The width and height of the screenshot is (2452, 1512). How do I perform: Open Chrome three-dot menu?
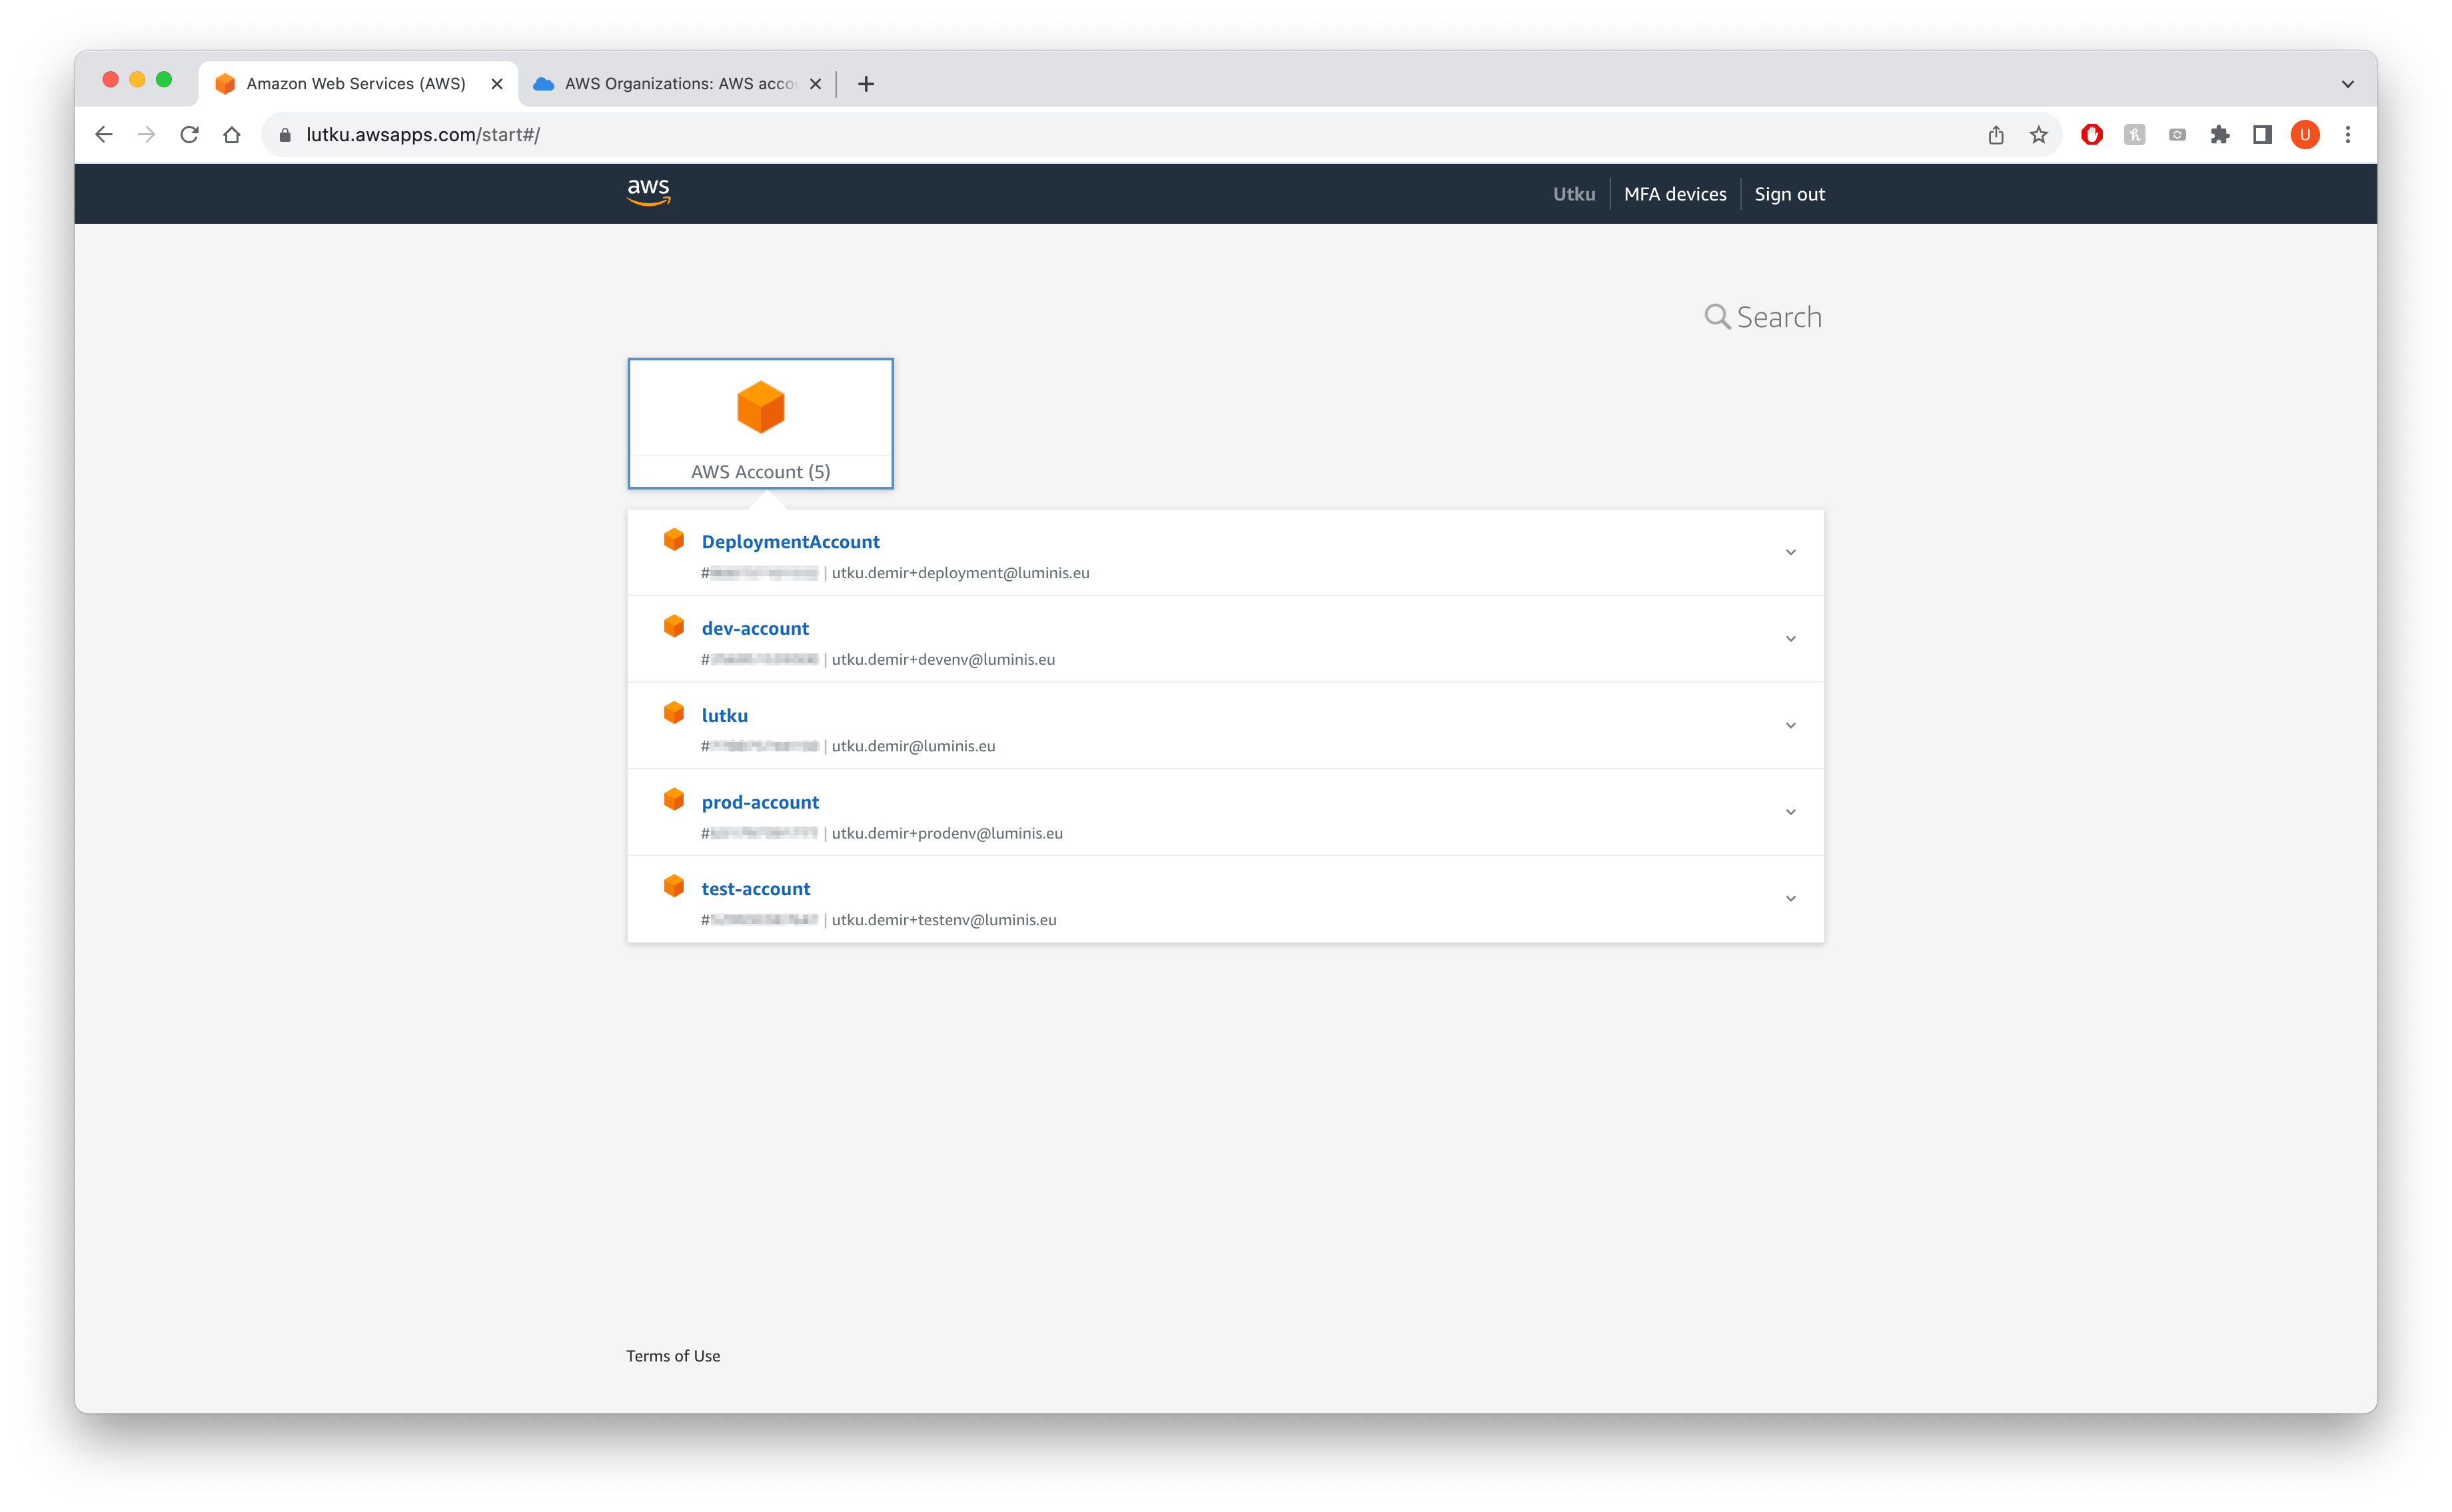tap(2348, 135)
